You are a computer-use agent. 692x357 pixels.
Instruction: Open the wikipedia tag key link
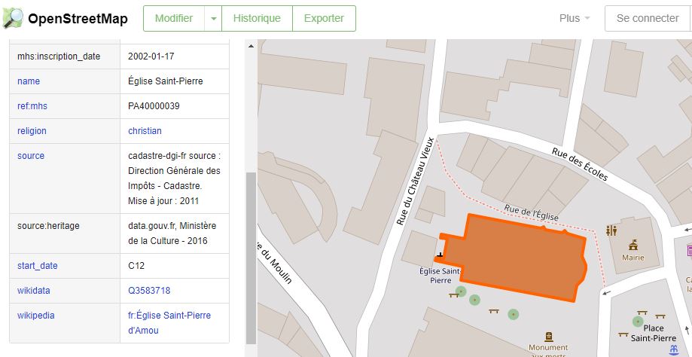pyautogui.click(x=35, y=316)
